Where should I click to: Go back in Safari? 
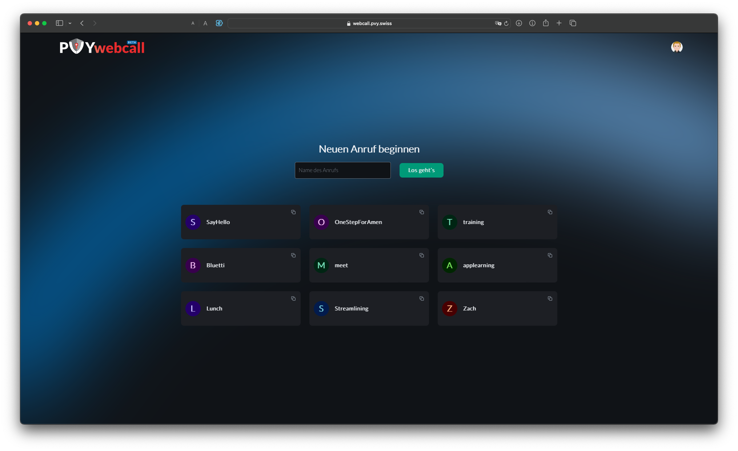pyautogui.click(x=82, y=23)
